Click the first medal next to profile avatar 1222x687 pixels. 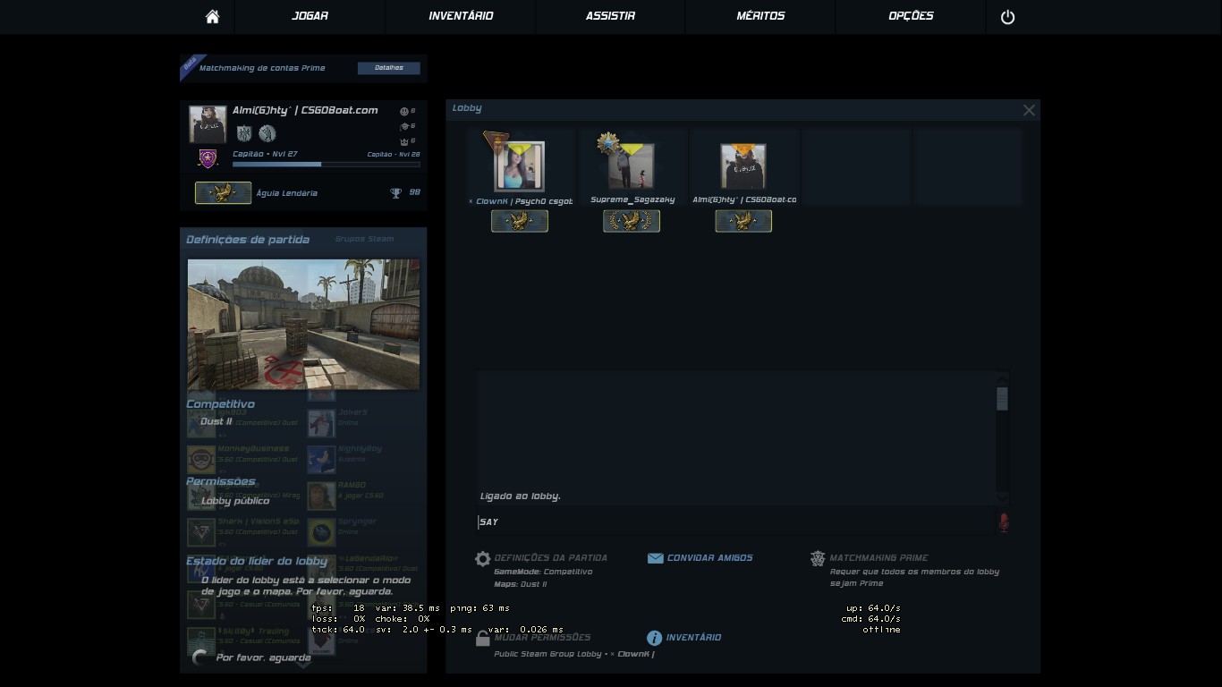(244, 133)
